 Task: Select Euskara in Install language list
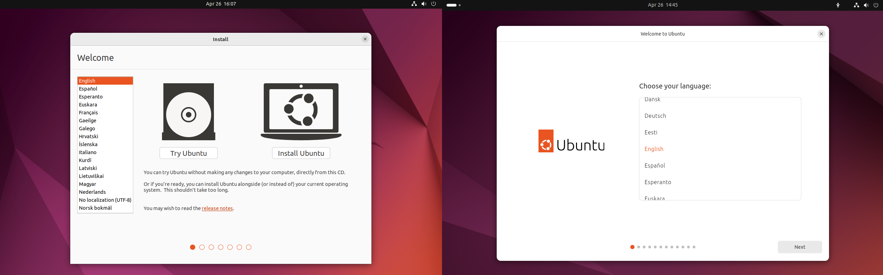(105, 105)
